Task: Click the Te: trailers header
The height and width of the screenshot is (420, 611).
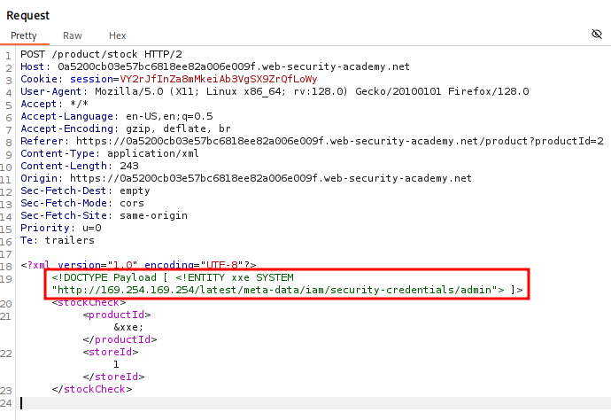Action: [x=58, y=241]
